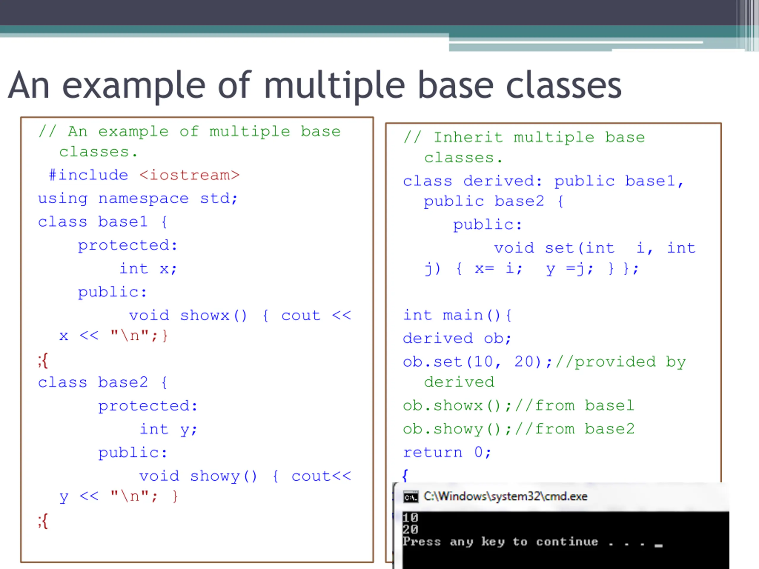Click the 'void showx()' function text
The height and width of the screenshot is (569, 759).
pyautogui.click(x=188, y=316)
